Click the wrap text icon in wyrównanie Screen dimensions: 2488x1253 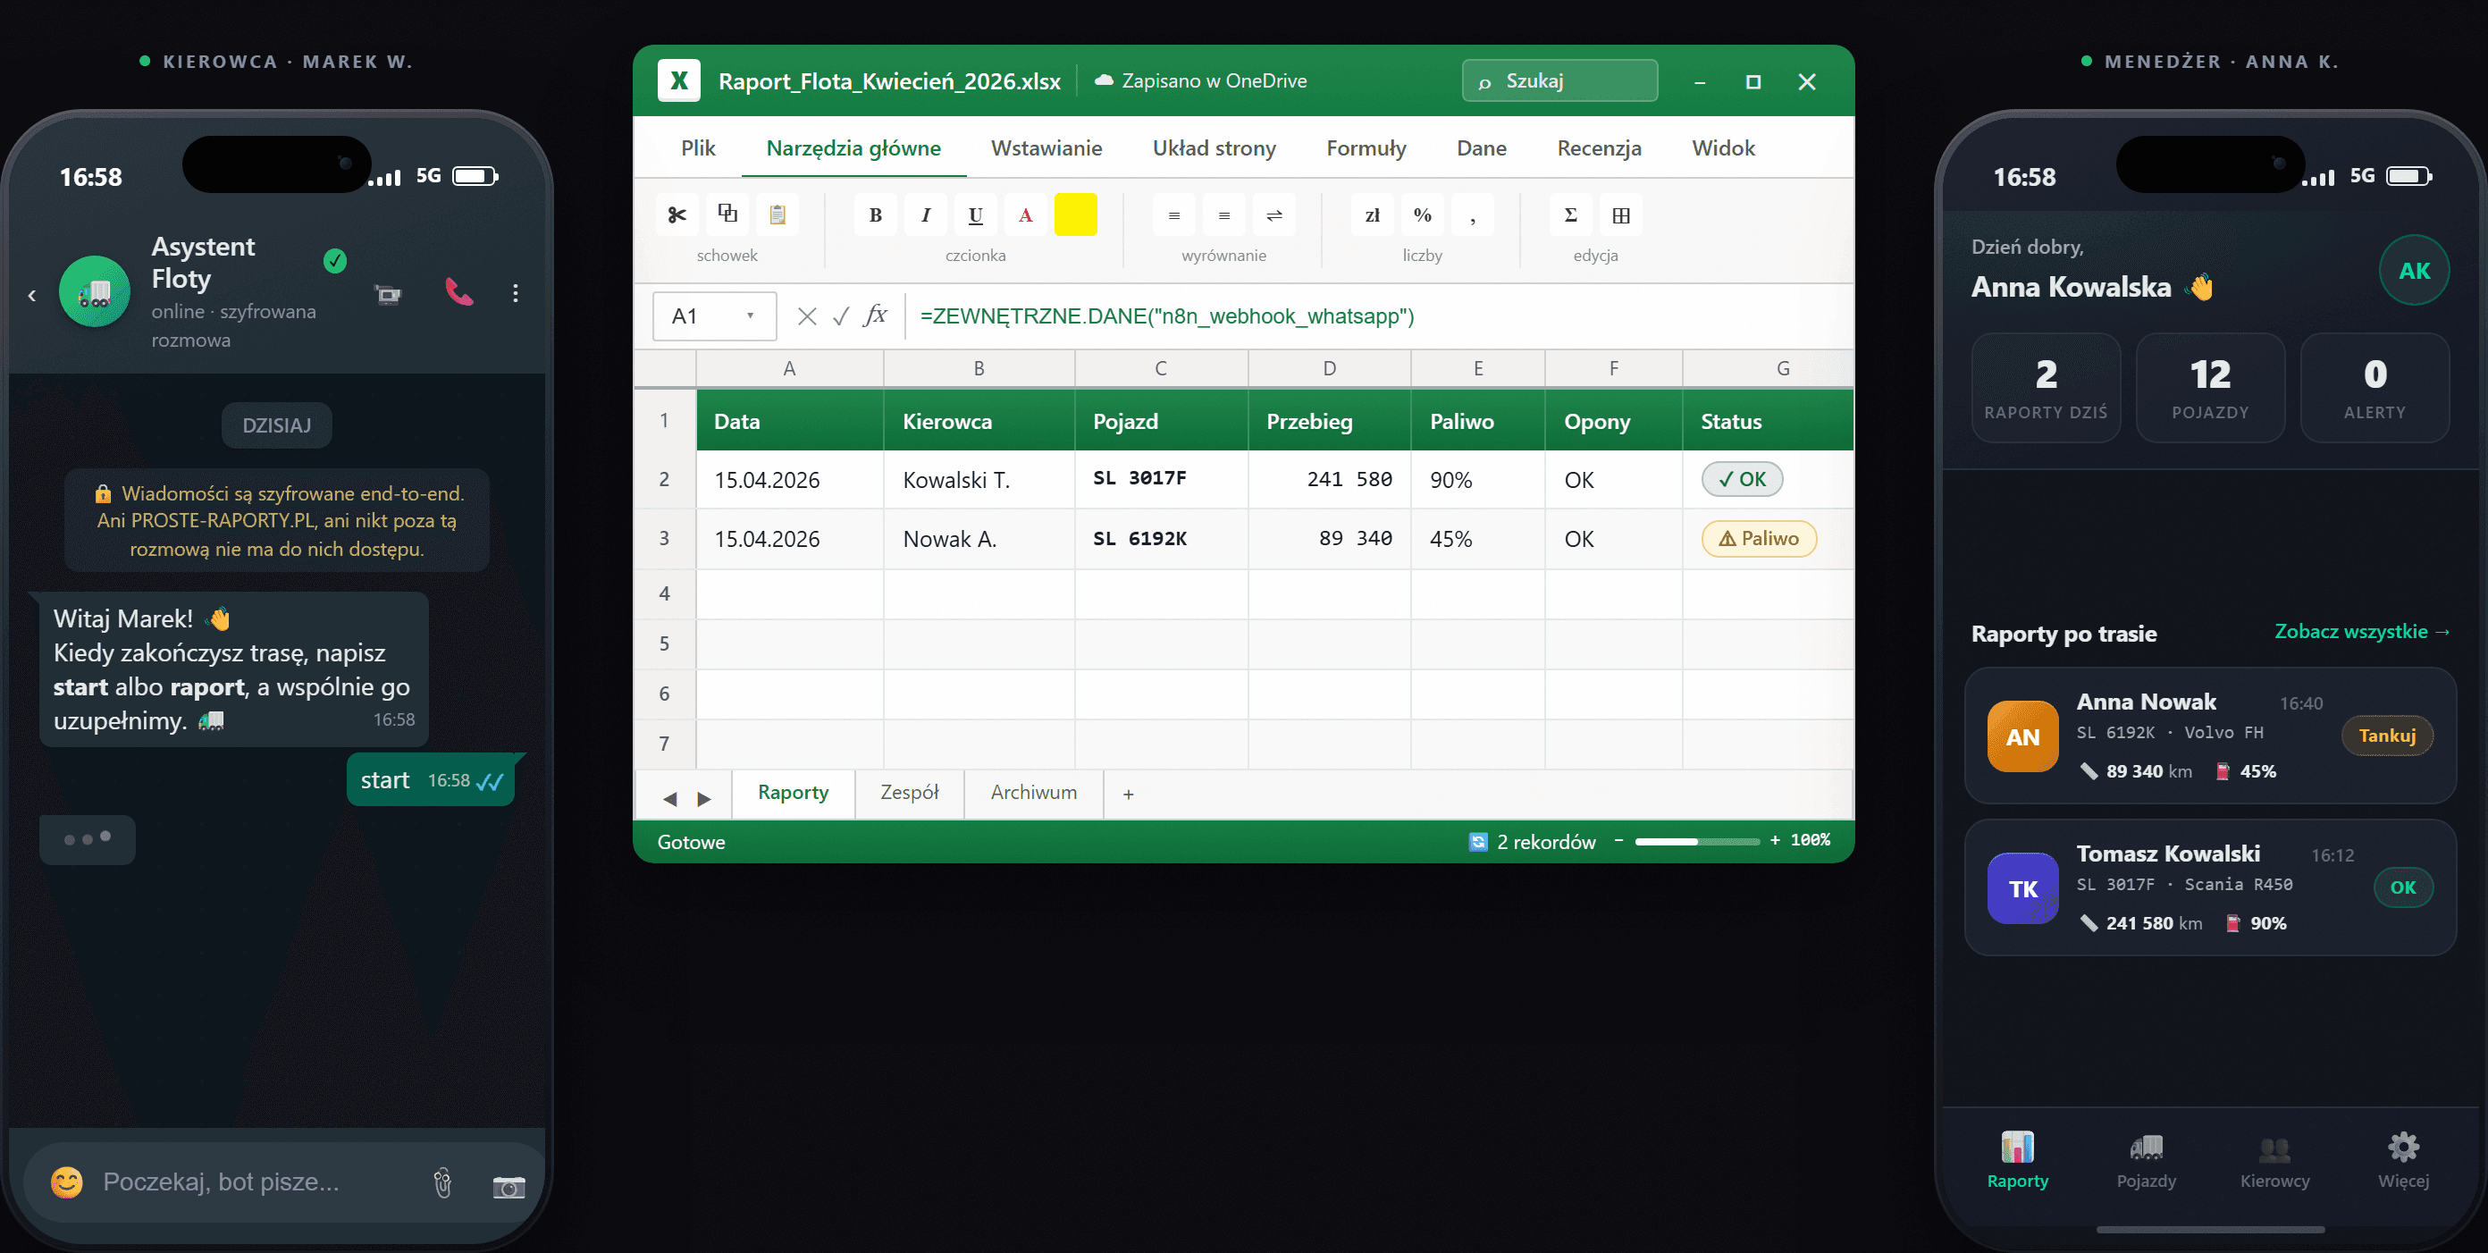point(1274,214)
